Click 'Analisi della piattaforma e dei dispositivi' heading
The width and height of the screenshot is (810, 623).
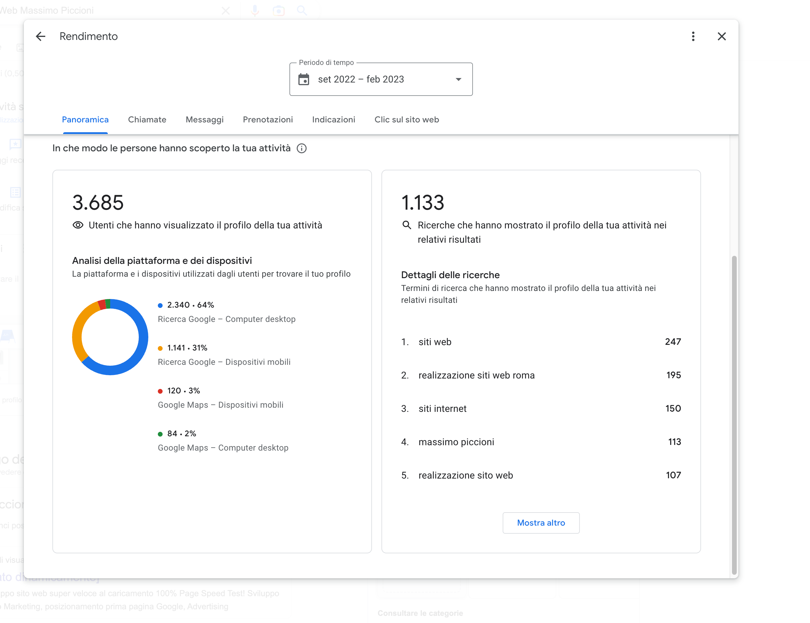162,261
